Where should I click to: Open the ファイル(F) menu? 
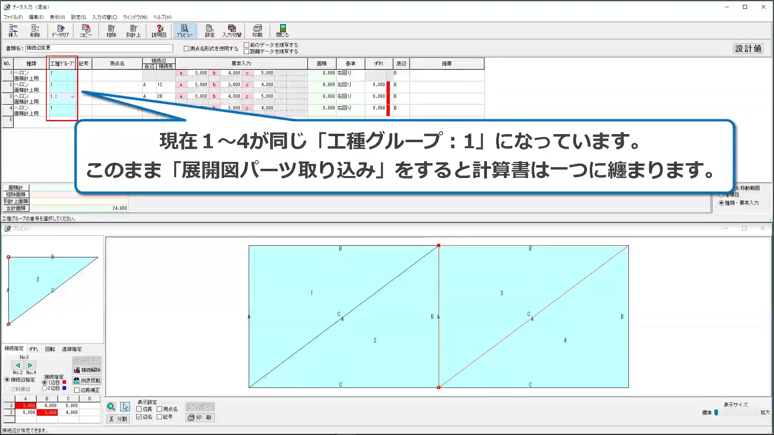13,17
